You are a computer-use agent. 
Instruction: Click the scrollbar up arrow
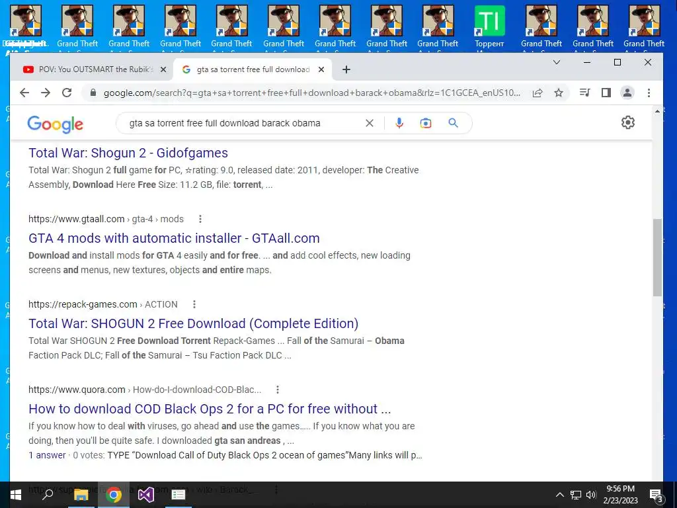click(657, 111)
